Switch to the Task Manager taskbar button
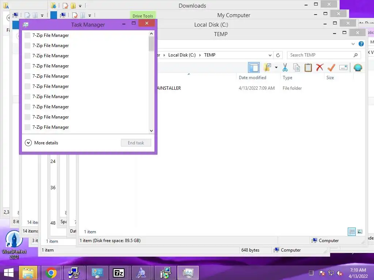This screenshot has height=280, width=374. point(188,273)
